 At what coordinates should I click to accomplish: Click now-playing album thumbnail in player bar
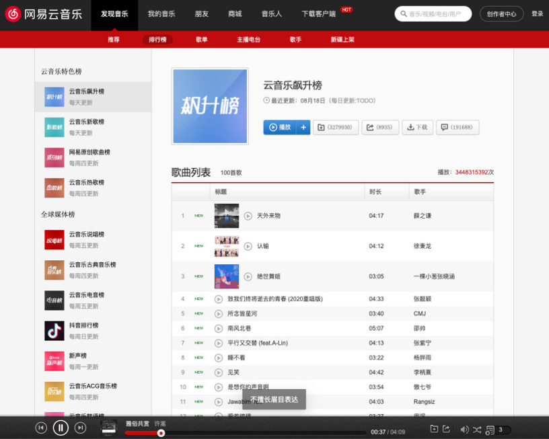point(108,428)
